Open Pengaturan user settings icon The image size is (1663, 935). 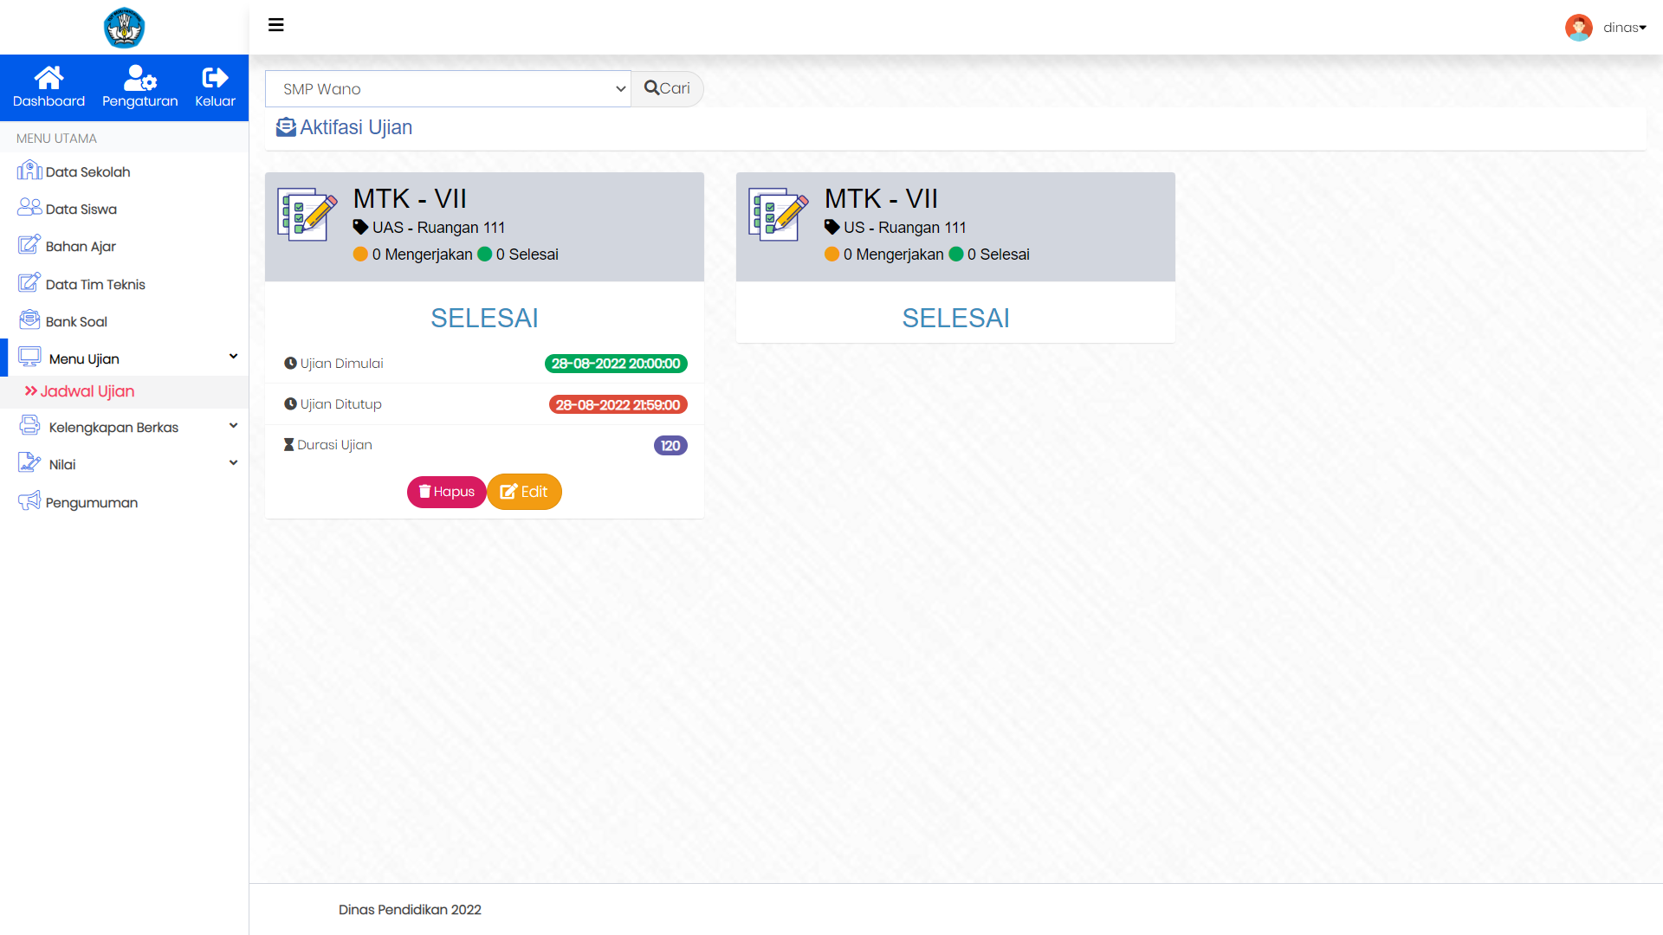pyautogui.click(x=139, y=79)
